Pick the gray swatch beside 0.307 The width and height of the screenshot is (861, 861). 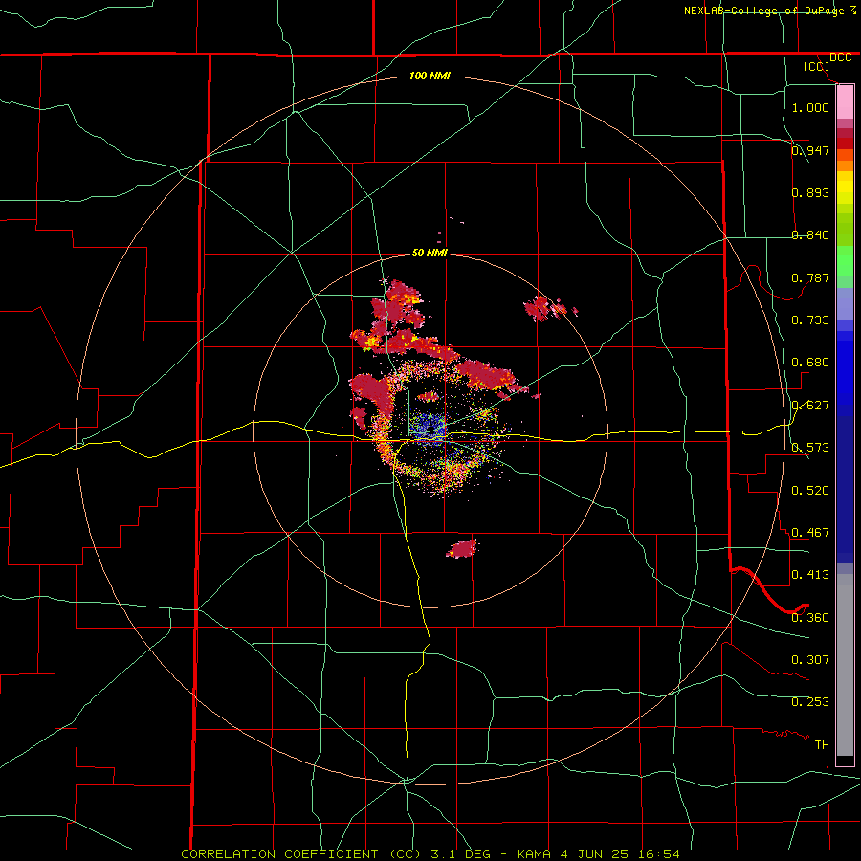[845, 665]
